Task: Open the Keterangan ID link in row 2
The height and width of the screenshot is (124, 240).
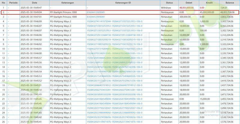Action: (x=95, y=12)
